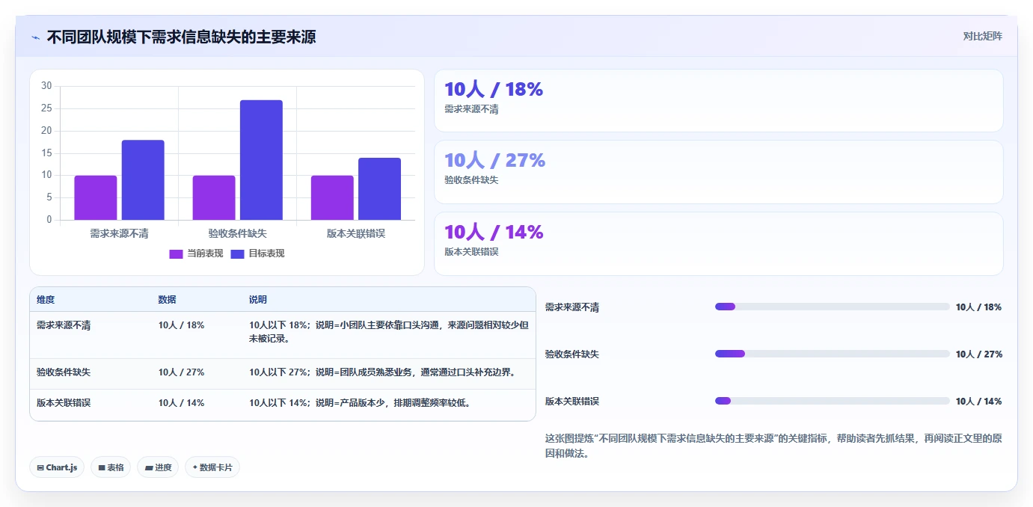
Task: Click the 数据卡片 tag sparkle icon
Action: point(194,467)
